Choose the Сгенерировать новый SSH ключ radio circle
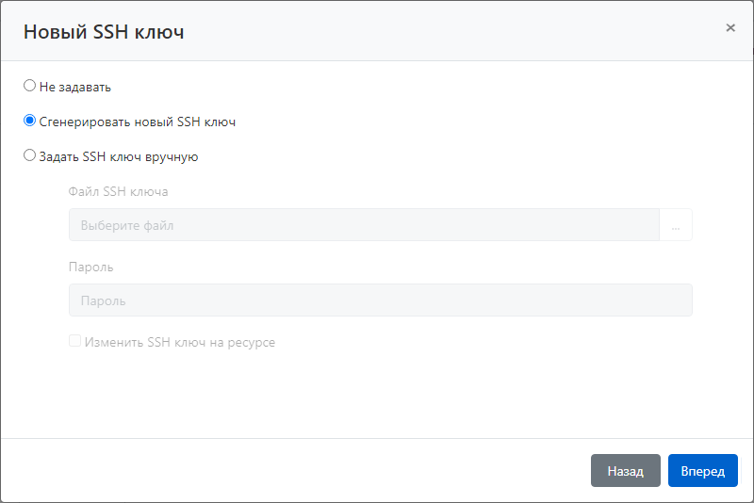Screen dimensions: 754x503 click(29, 121)
